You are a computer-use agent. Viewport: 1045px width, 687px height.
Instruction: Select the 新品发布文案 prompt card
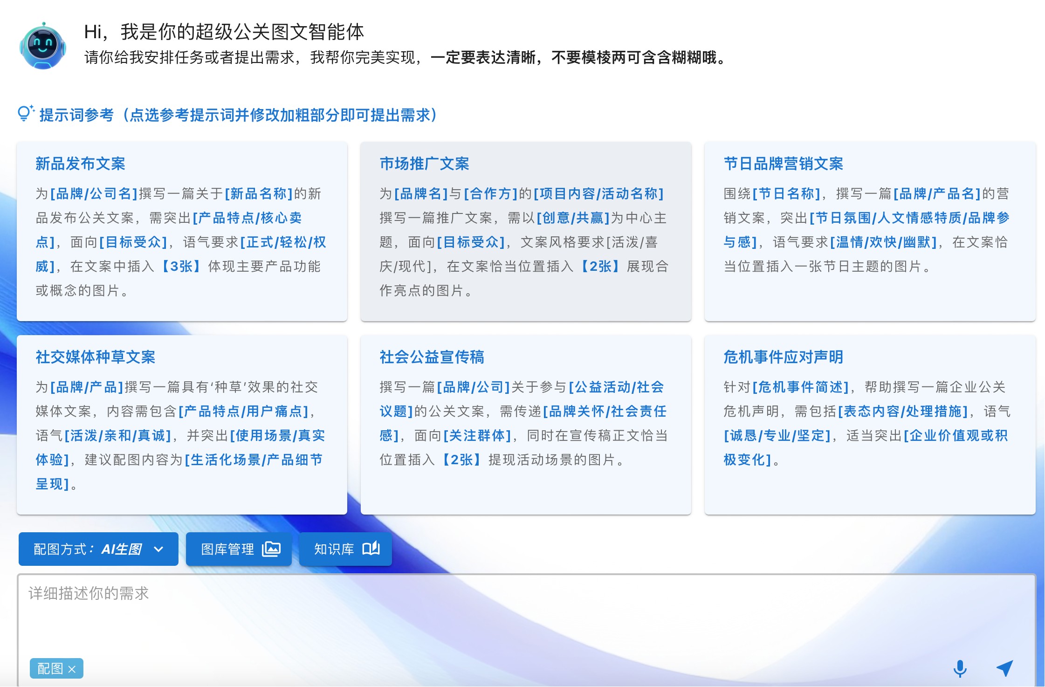point(182,232)
